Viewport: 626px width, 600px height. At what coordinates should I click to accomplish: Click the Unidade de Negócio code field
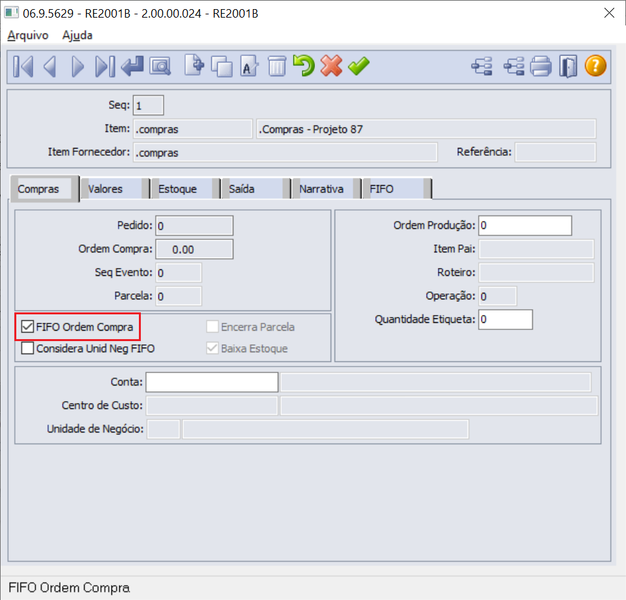[163, 429]
